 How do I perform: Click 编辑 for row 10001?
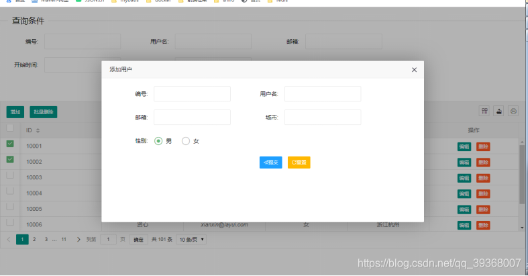click(464, 146)
